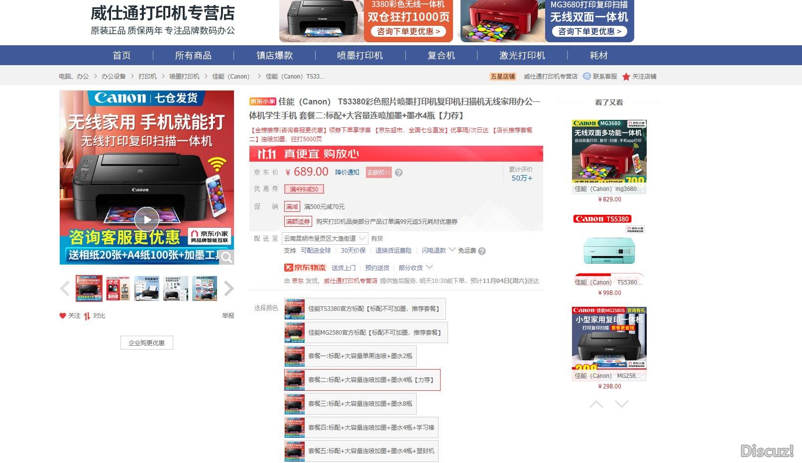Click the star 关注店铺 icon

[x=626, y=77]
